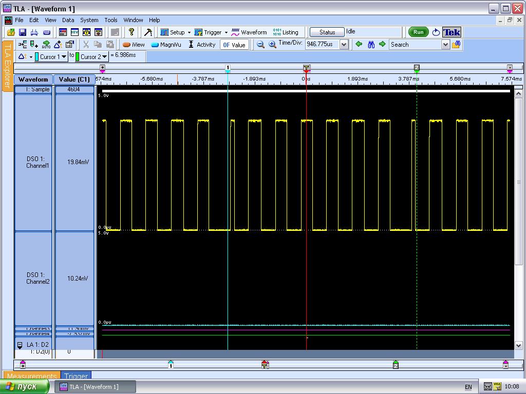Image resolution: width=526 pixels, height=394 pixels.
Task: Open the System menu
Action: tap(89, 20)
